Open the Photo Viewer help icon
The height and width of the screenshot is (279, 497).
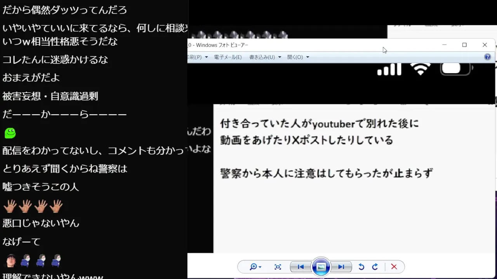click(488, 57)
